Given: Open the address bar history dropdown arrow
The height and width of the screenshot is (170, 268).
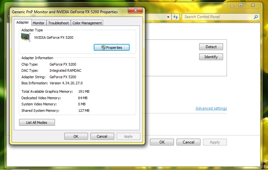Looking at the screenshot, I should pos(168,17).
